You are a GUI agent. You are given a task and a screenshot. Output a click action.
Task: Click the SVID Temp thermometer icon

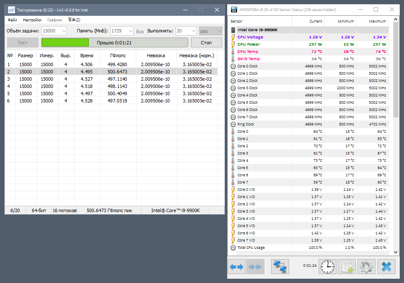(x=233, y=59)
